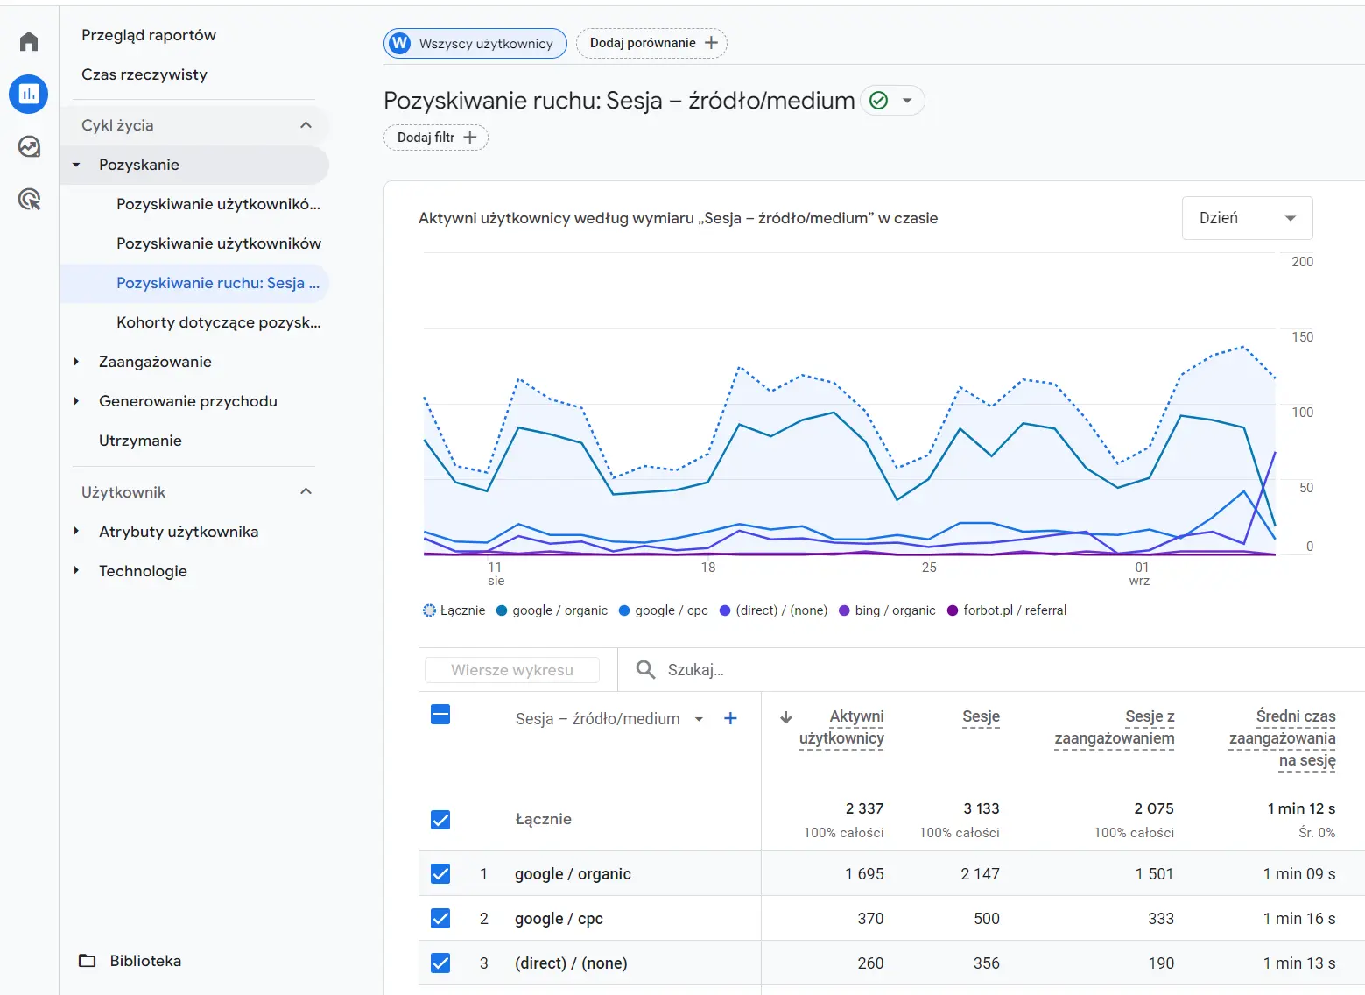Expand Atrybuty użytkownika tree item
The height and width of the screenshot is (995, 1365).
[76, 532]
